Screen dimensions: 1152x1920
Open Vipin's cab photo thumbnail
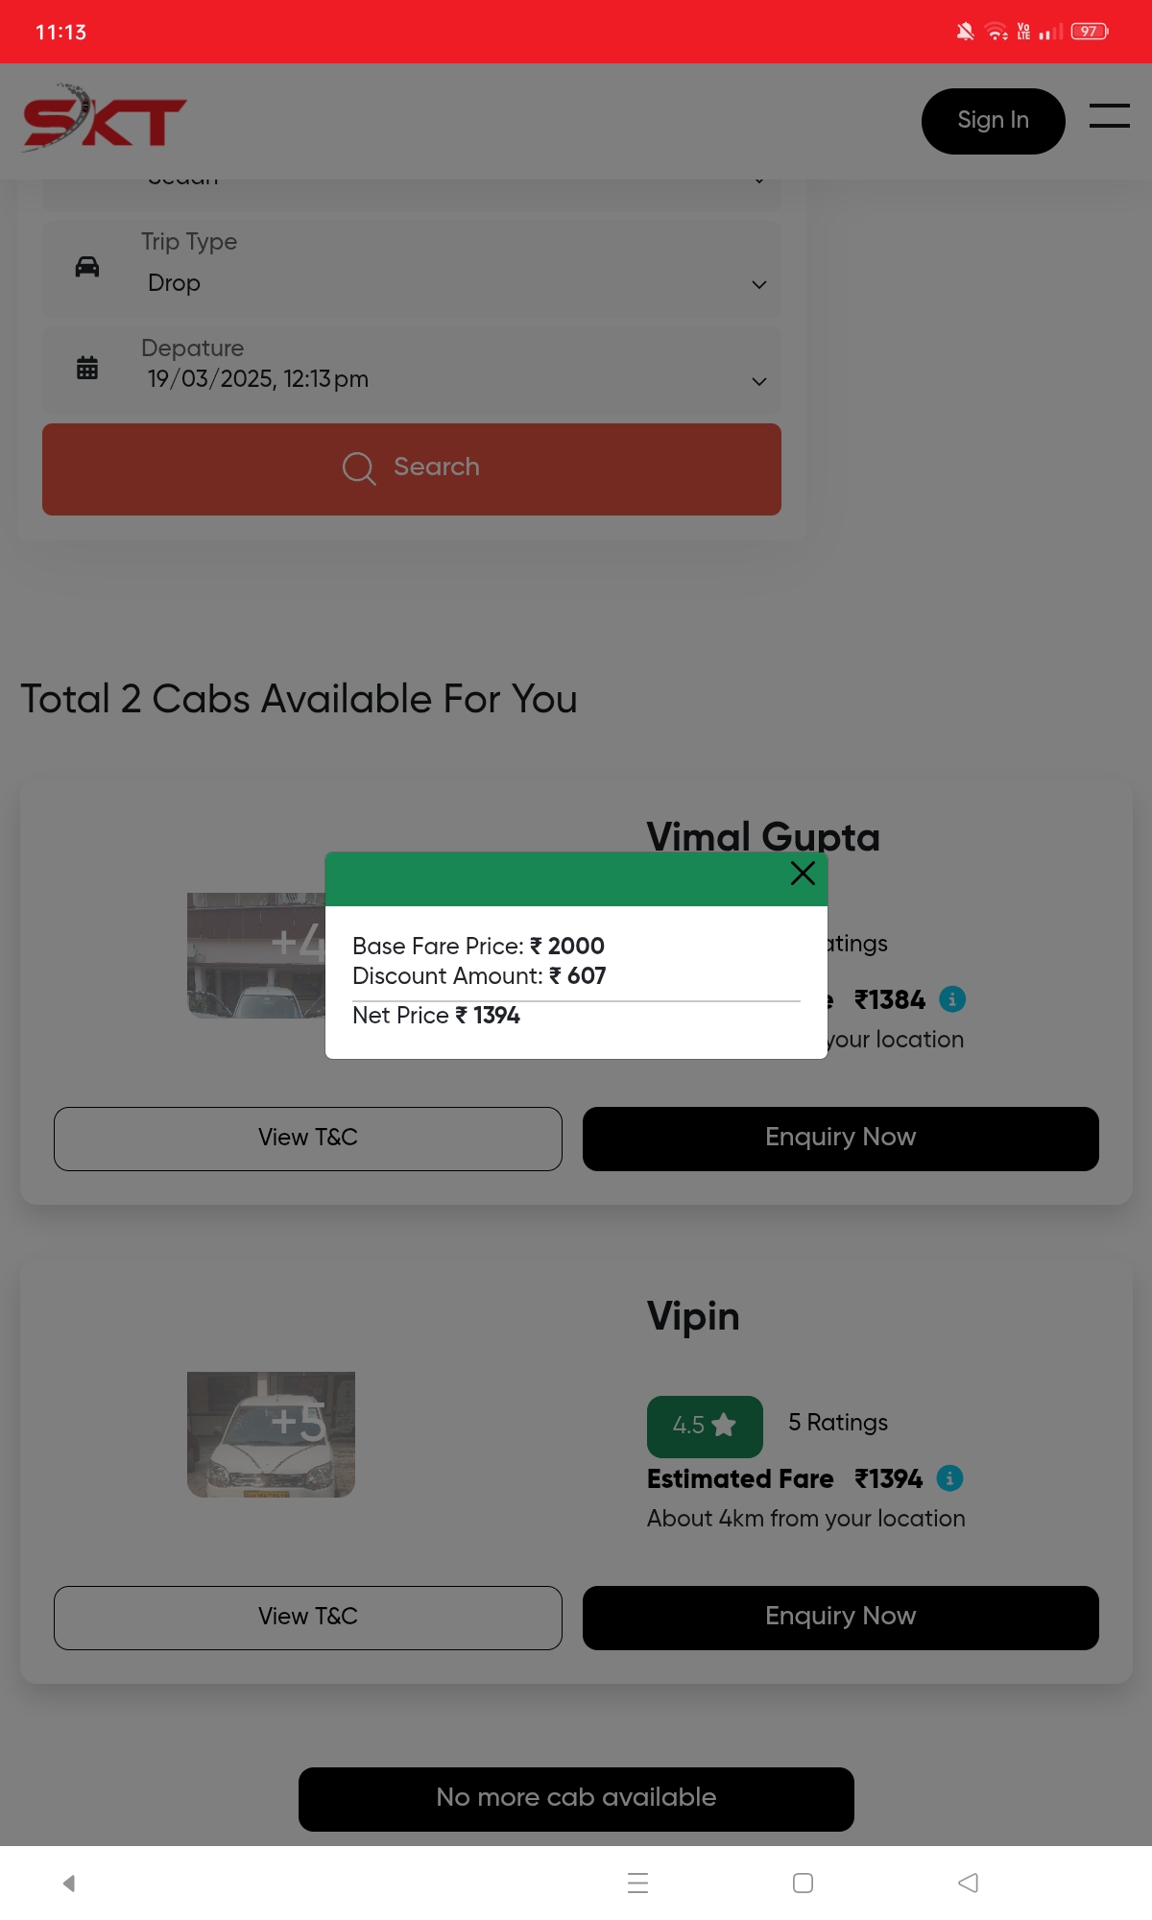click(271, 1434)
